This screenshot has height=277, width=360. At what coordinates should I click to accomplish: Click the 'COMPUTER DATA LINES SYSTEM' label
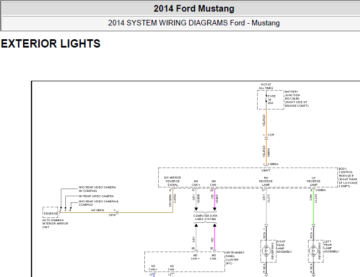(205, 217)
